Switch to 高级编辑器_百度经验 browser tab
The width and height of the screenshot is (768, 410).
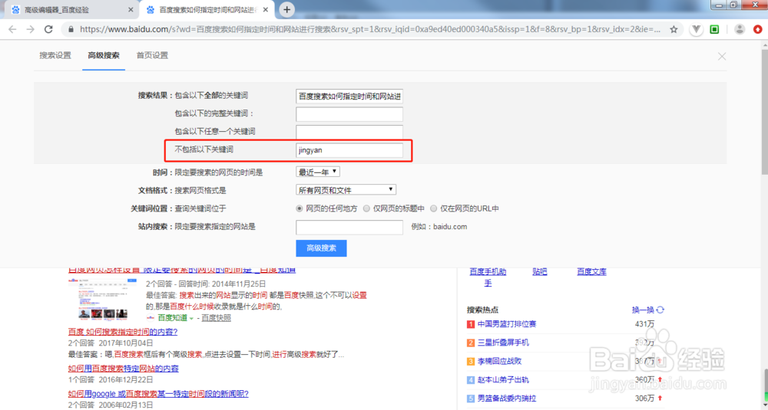coord(71,10)
